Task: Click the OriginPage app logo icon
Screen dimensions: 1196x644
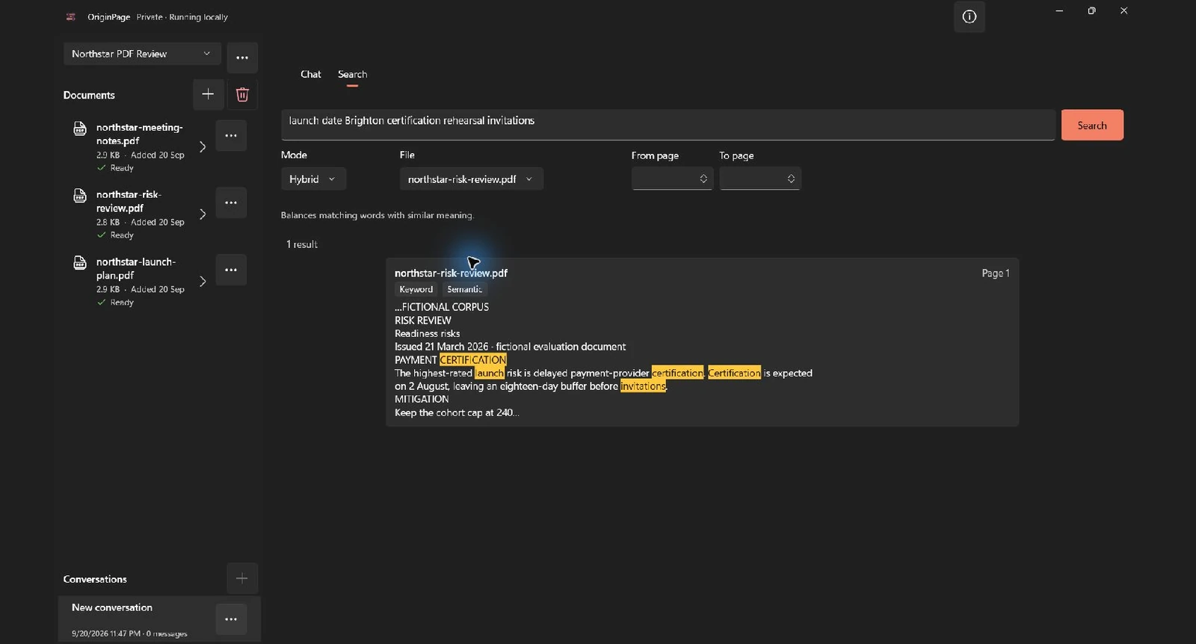Action: [x=71, y=16]
